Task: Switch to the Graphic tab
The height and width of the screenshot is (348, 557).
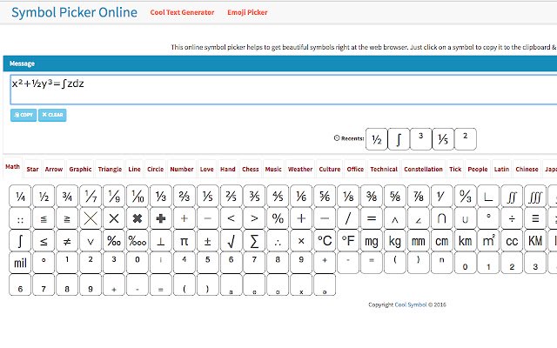Action: pos(80,169)
